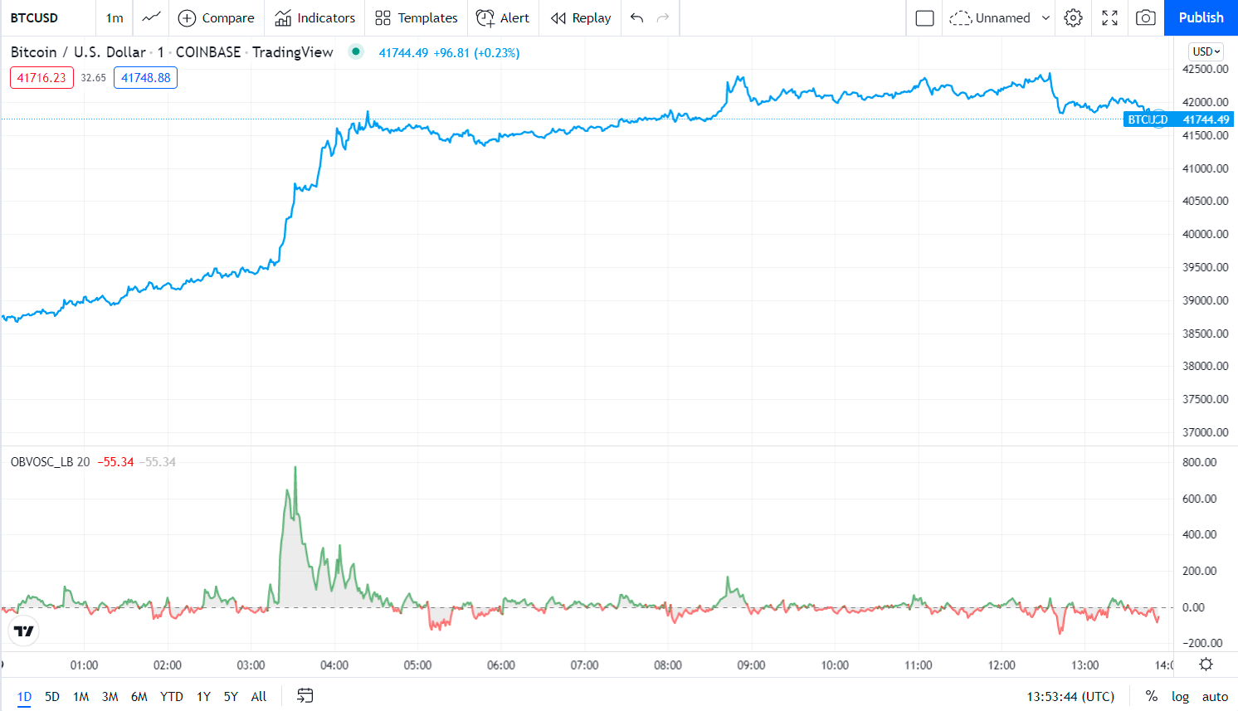Image resolution: width=1238 pixels, height=711 pixels.
Task: Redo chart action arrow
Action: 663,18
